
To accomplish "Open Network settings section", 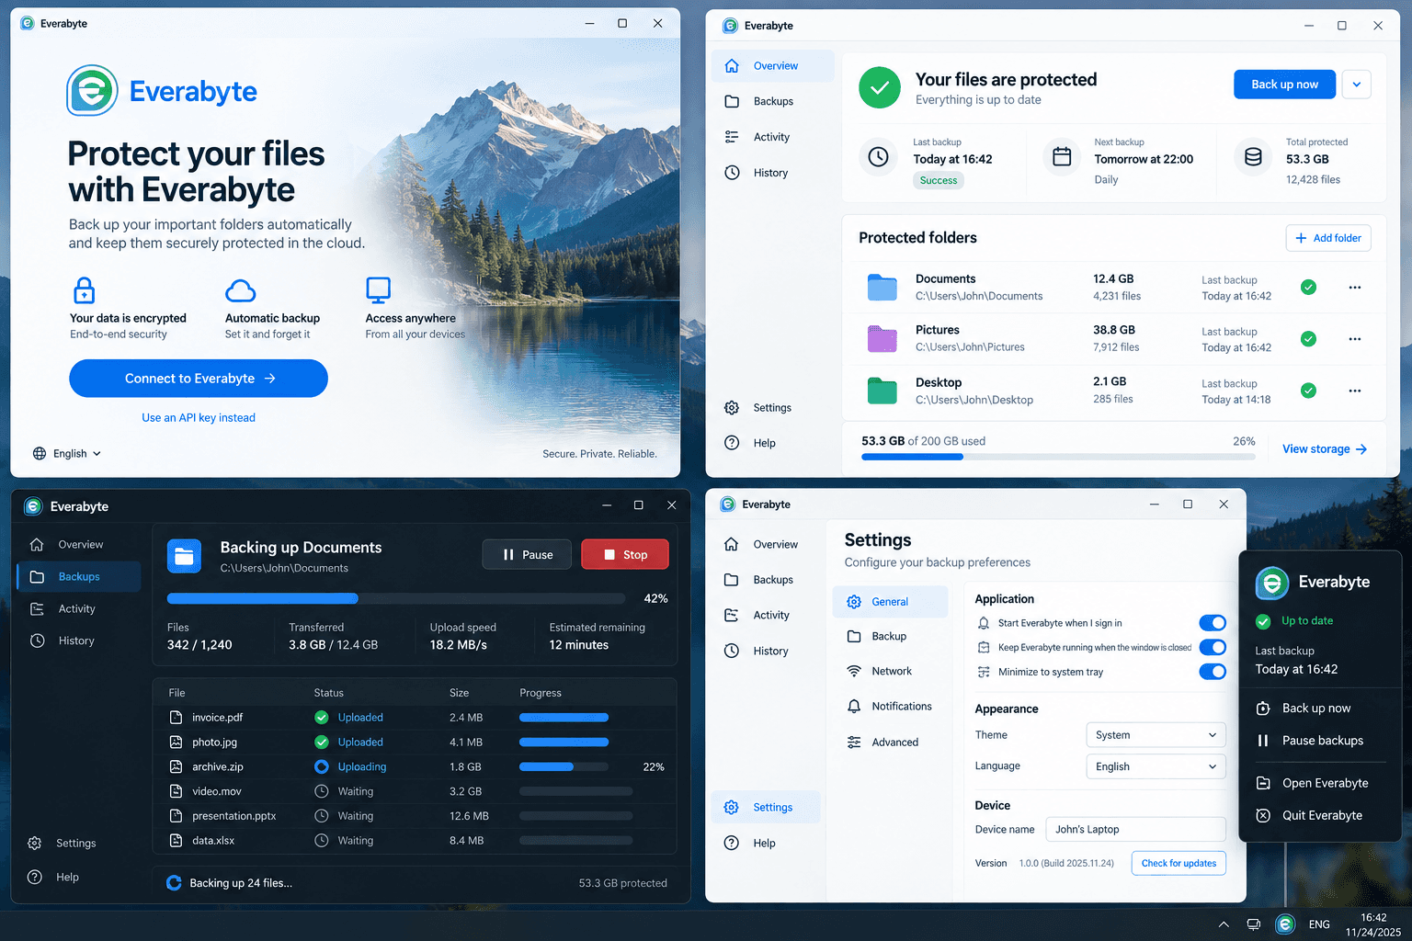I will click(x=890, y=671).
